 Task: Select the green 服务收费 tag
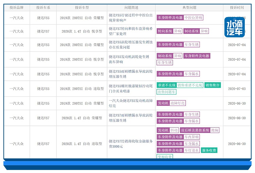coord(209,150)
